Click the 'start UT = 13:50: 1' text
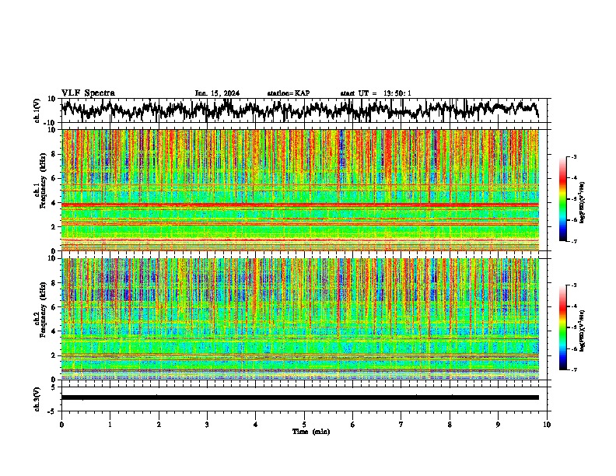This screenshot has height=476, width=616. point(376,93)
